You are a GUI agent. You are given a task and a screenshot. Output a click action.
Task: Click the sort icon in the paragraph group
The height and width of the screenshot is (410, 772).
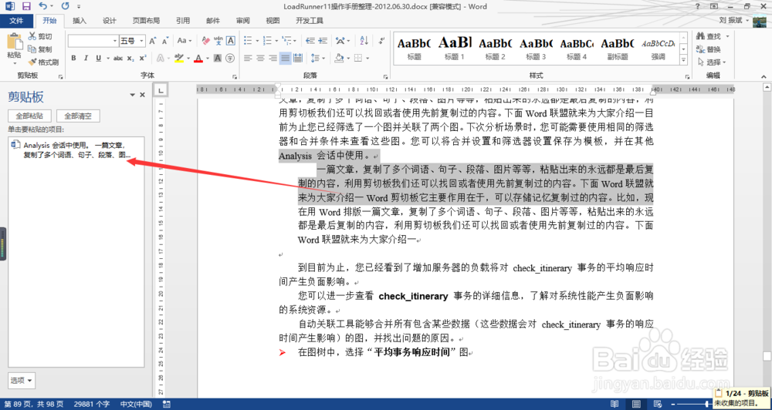click(x=364, y=41)
